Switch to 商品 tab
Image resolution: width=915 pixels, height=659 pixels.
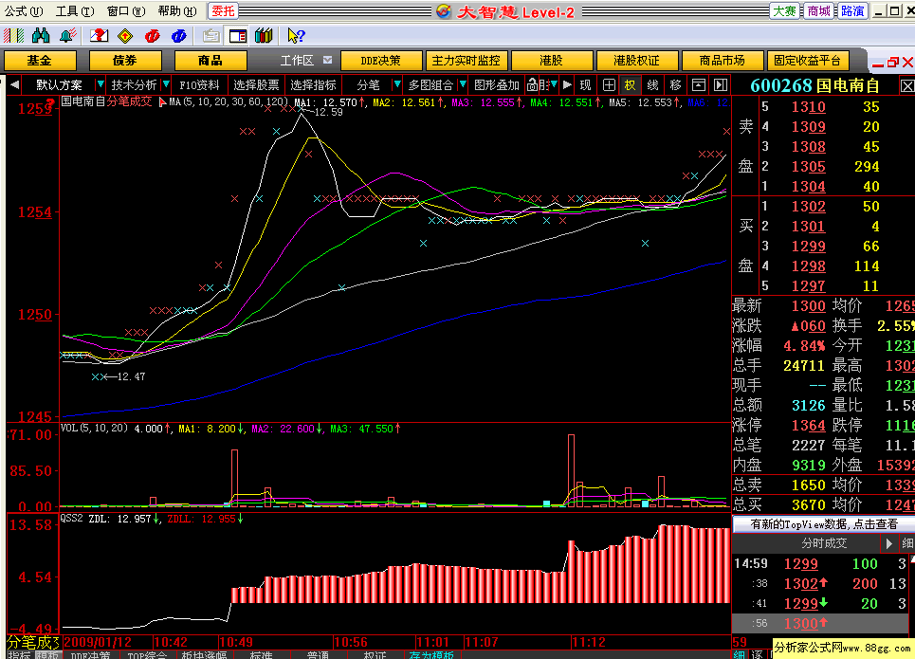click(x=210, y=61)
